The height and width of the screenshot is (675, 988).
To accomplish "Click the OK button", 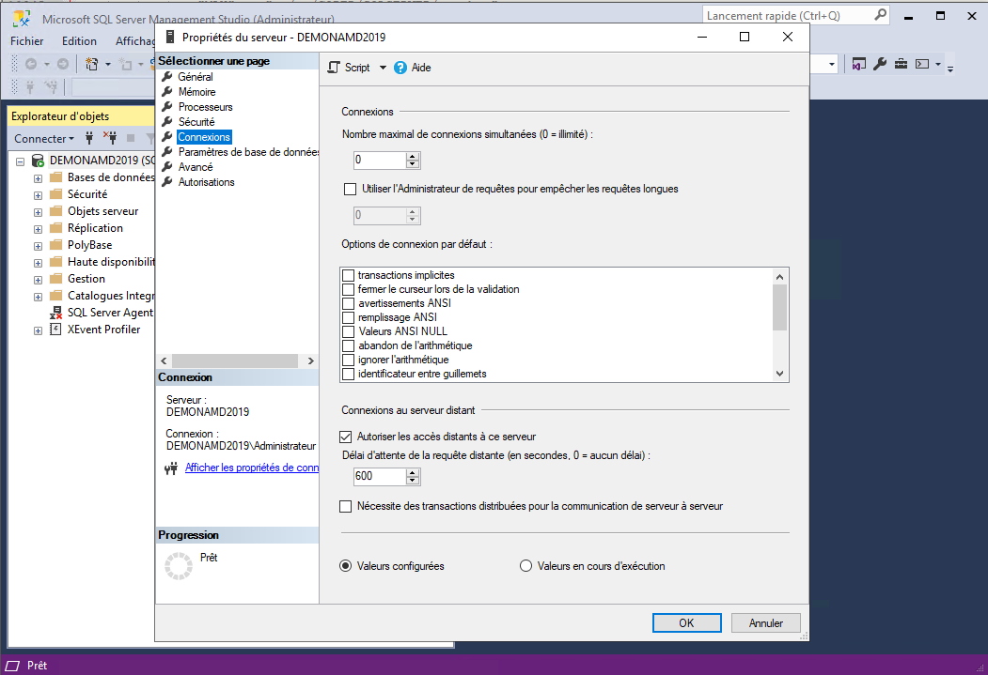I will pos(687,622).
